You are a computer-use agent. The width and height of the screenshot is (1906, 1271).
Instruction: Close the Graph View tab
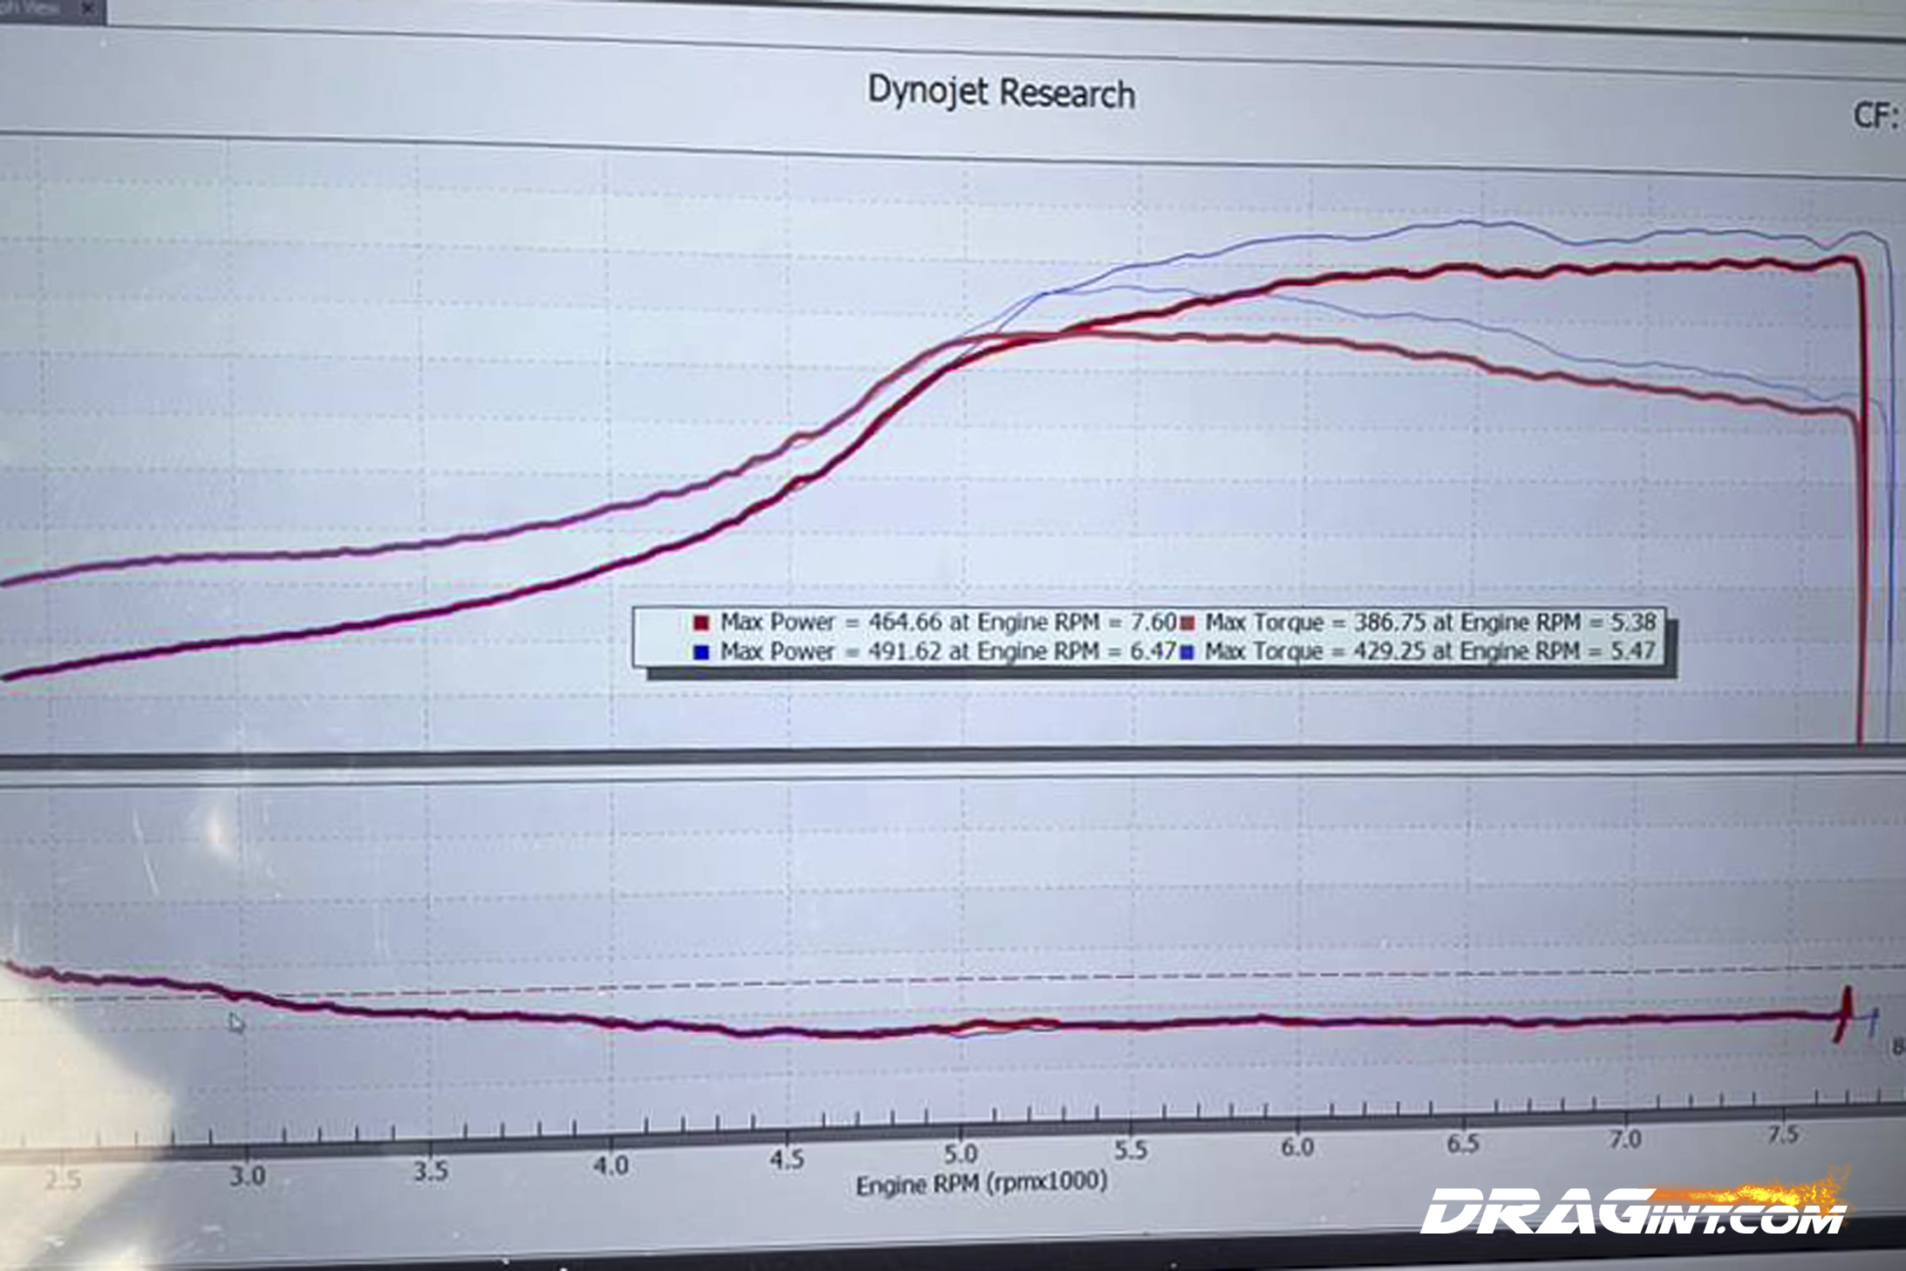pos(88,9)
